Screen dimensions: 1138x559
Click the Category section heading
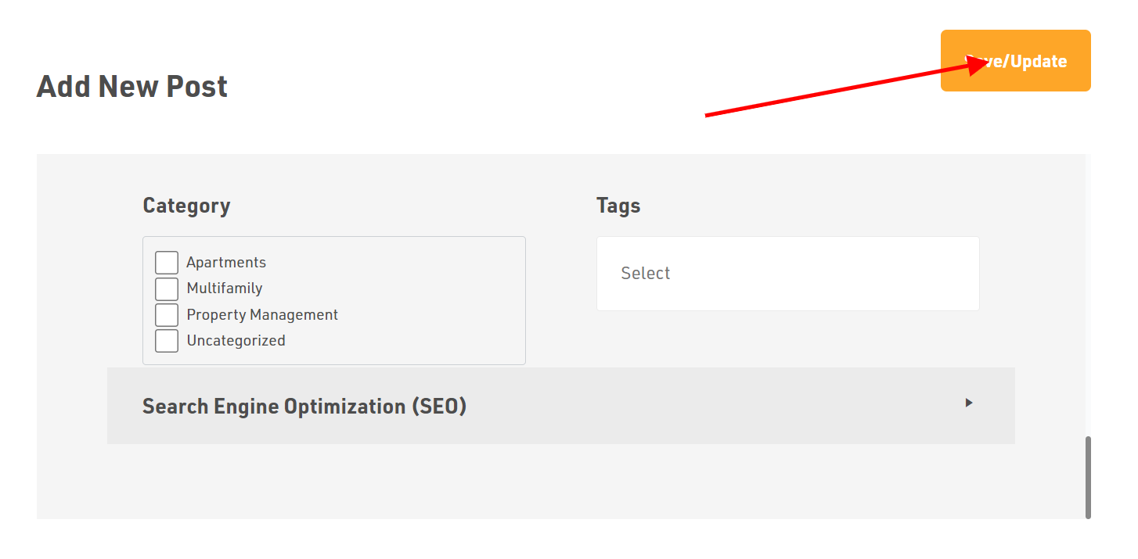186,206
